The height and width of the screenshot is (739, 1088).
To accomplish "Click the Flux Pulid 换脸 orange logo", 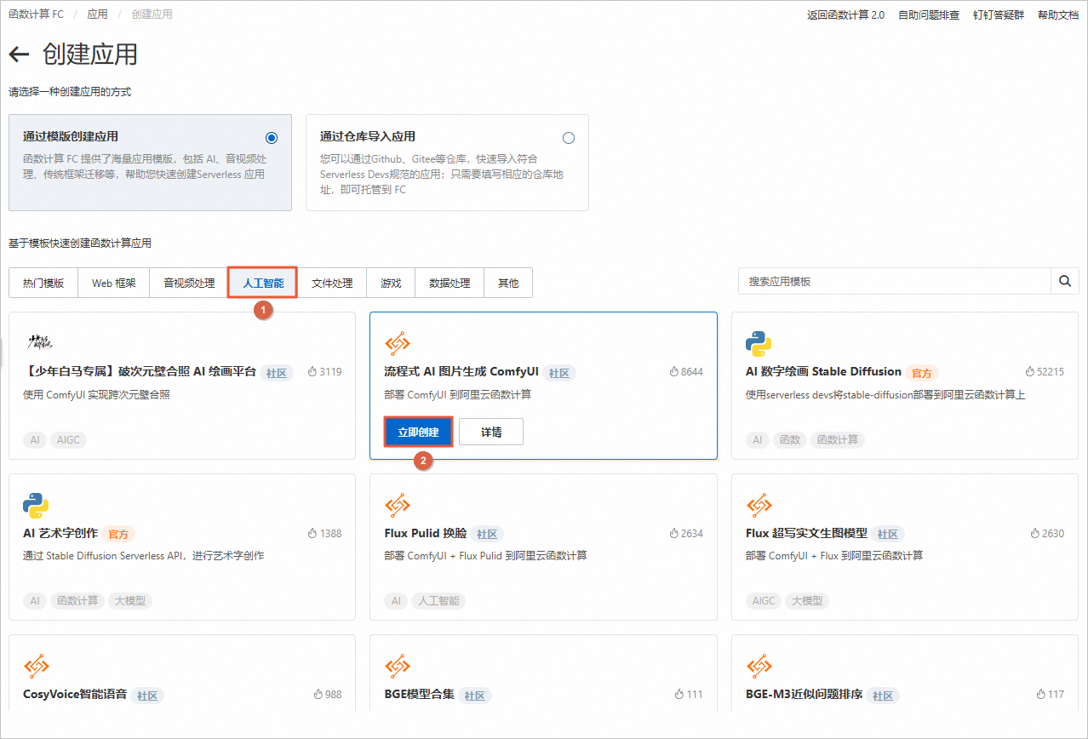I will pos(398,506).
